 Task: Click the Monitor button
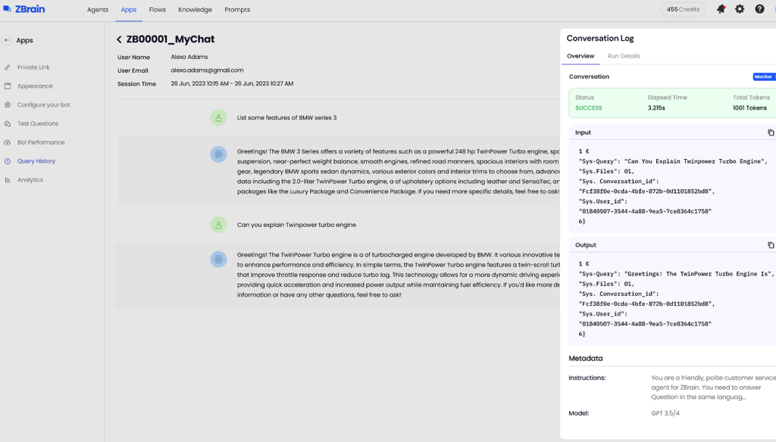[764, 77]
